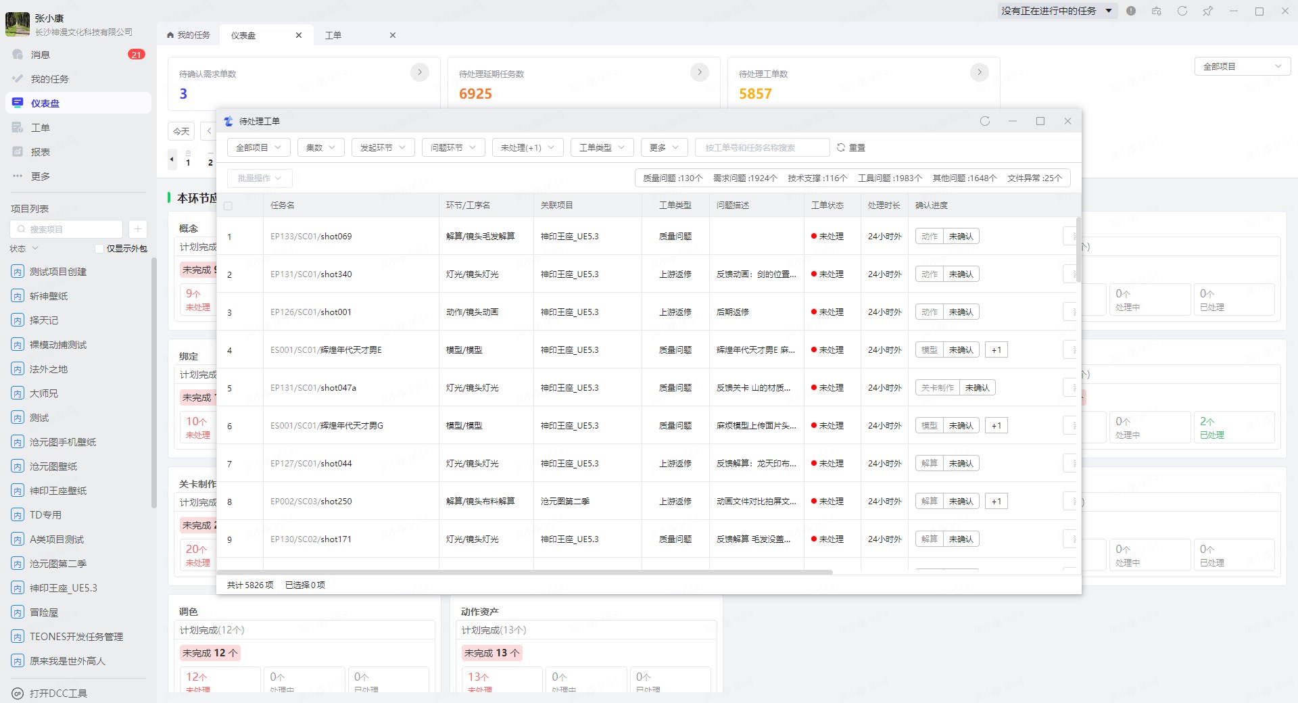Open the 报表 reports sidebar icon
The image size is (1298, 703).
[18, 152]
